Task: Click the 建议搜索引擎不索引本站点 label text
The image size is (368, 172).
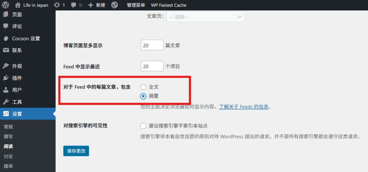Action: coord(178,126)
